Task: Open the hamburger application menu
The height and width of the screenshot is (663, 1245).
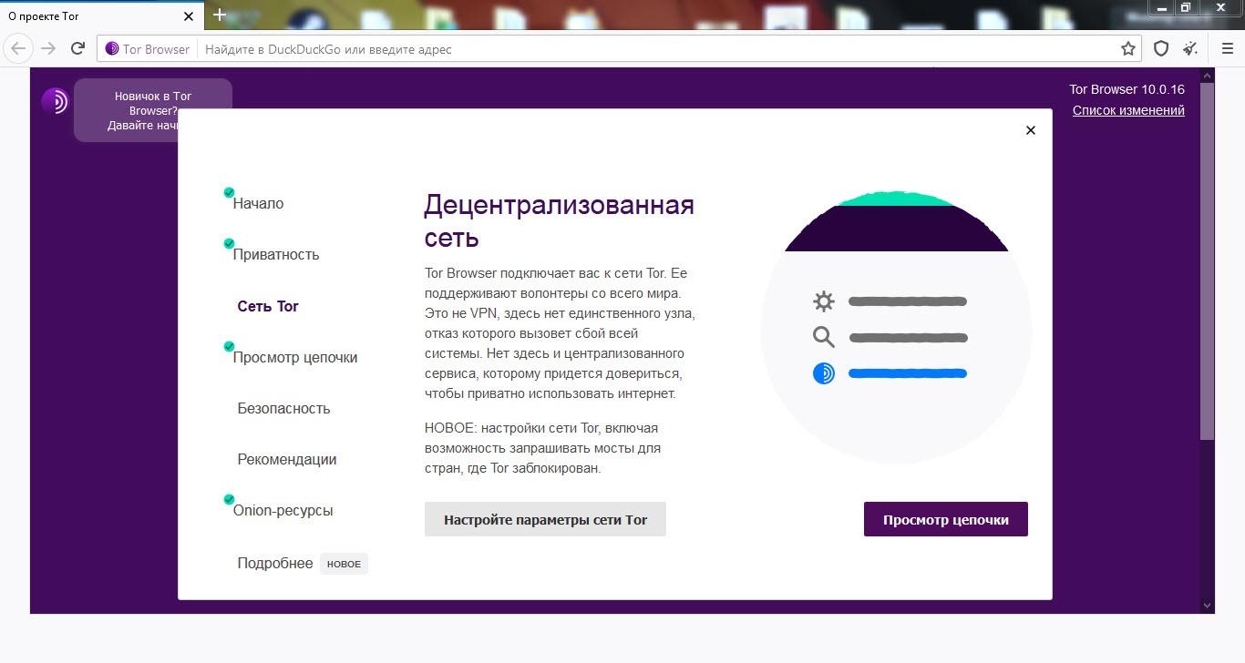Action: pos(1227,49)
